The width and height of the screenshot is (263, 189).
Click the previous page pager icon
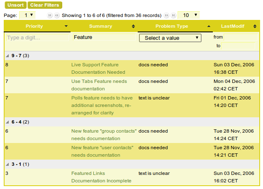tap(56, 15)
